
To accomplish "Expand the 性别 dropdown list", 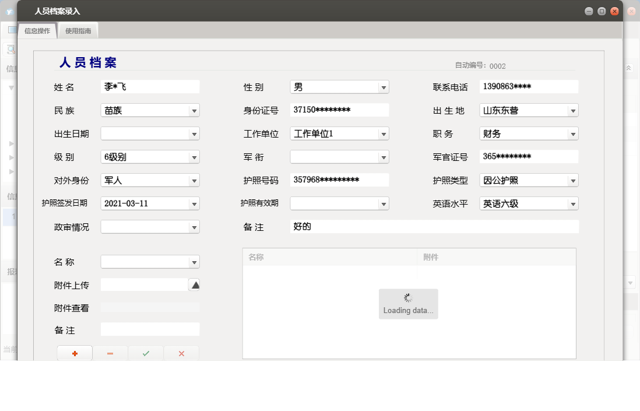I will click(x=384, y=87).
